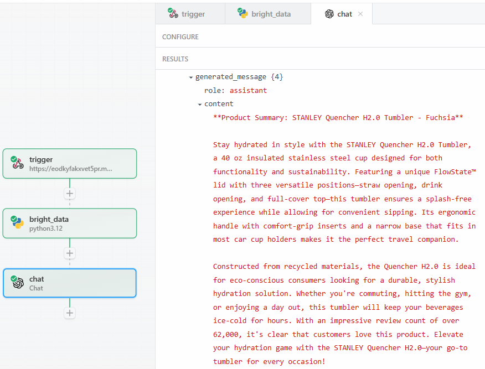485x369 pixels.
Task: Click the OpenAI icon in chat tab
Action: 329,14
